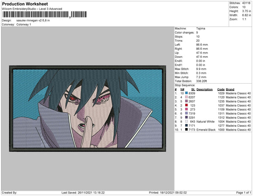Click the mauve swatch for thread 1235
253x196 pixels.
186,101
